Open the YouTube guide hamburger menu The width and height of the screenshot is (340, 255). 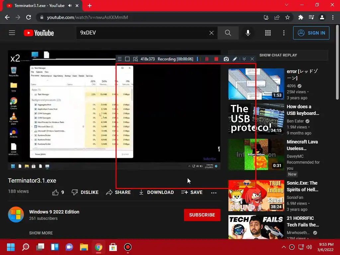pyautogui.click(x=12, y=33)
